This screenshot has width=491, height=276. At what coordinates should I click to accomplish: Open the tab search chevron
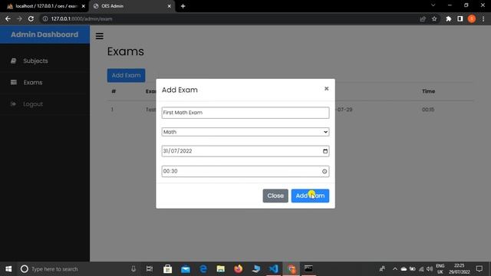(433, 5)
